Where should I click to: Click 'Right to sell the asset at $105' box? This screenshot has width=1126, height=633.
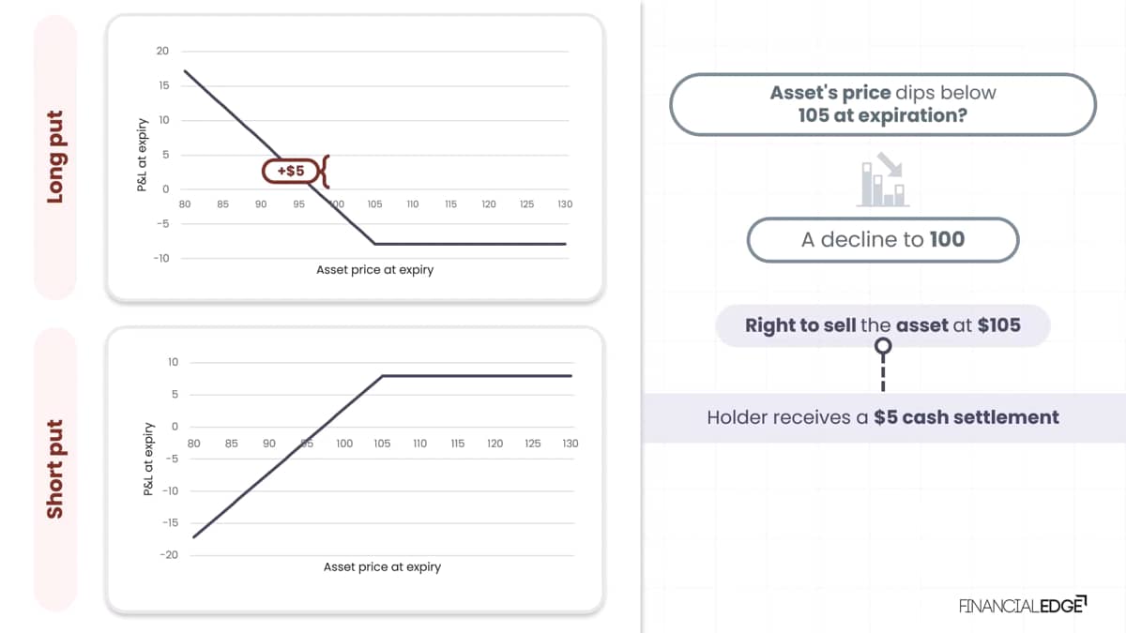(882, 325)
